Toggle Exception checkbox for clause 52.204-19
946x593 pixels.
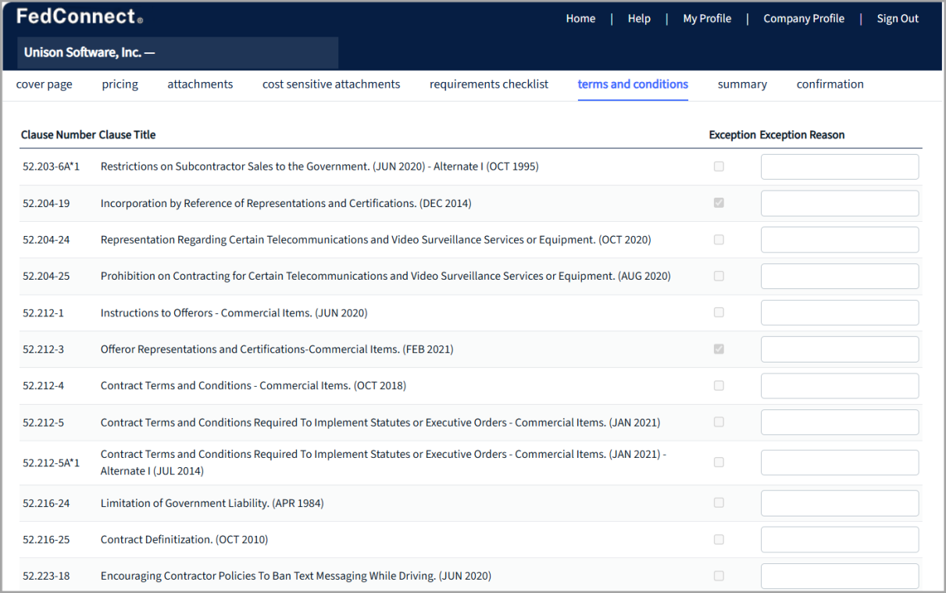coord(719,203)
